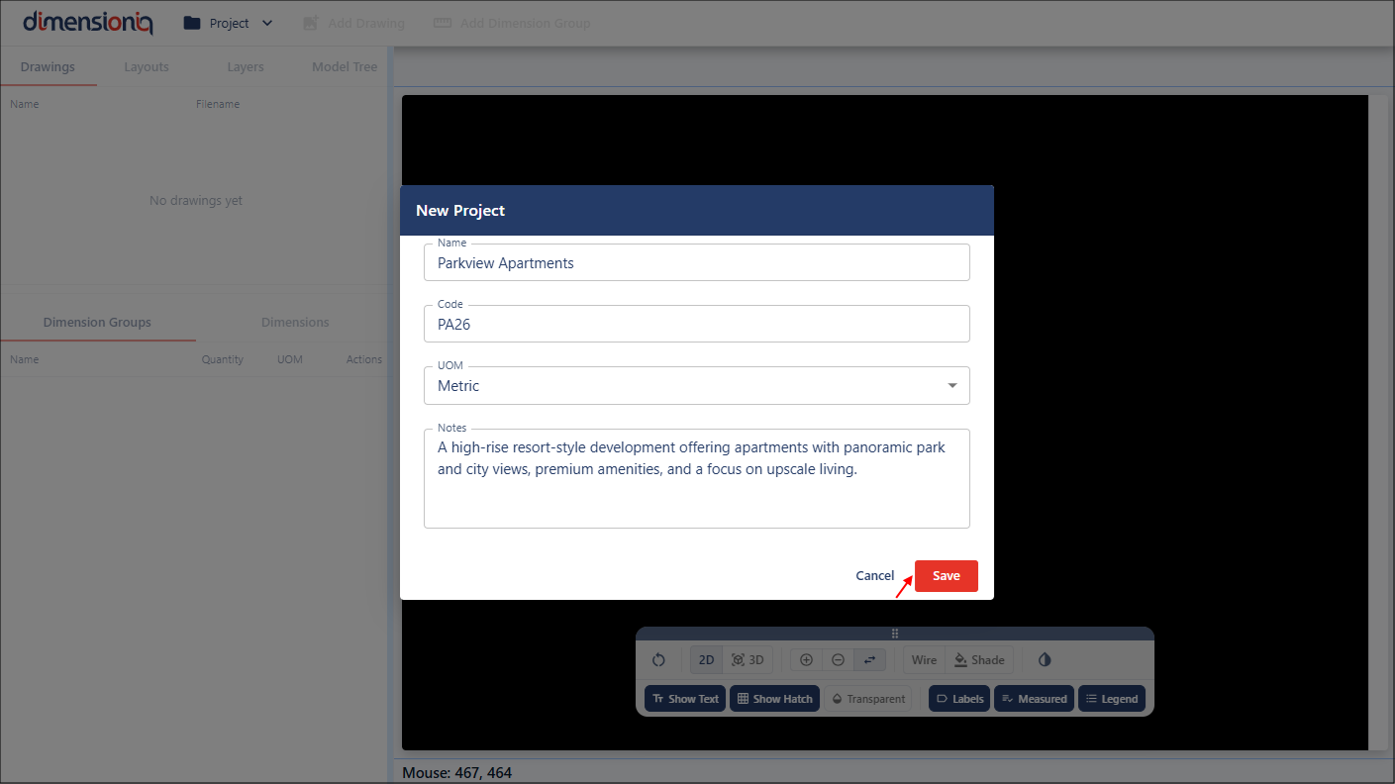Screen dimensions: 1395x784
Task: Click the zoom in plus icon
Action: coord(806,660)
